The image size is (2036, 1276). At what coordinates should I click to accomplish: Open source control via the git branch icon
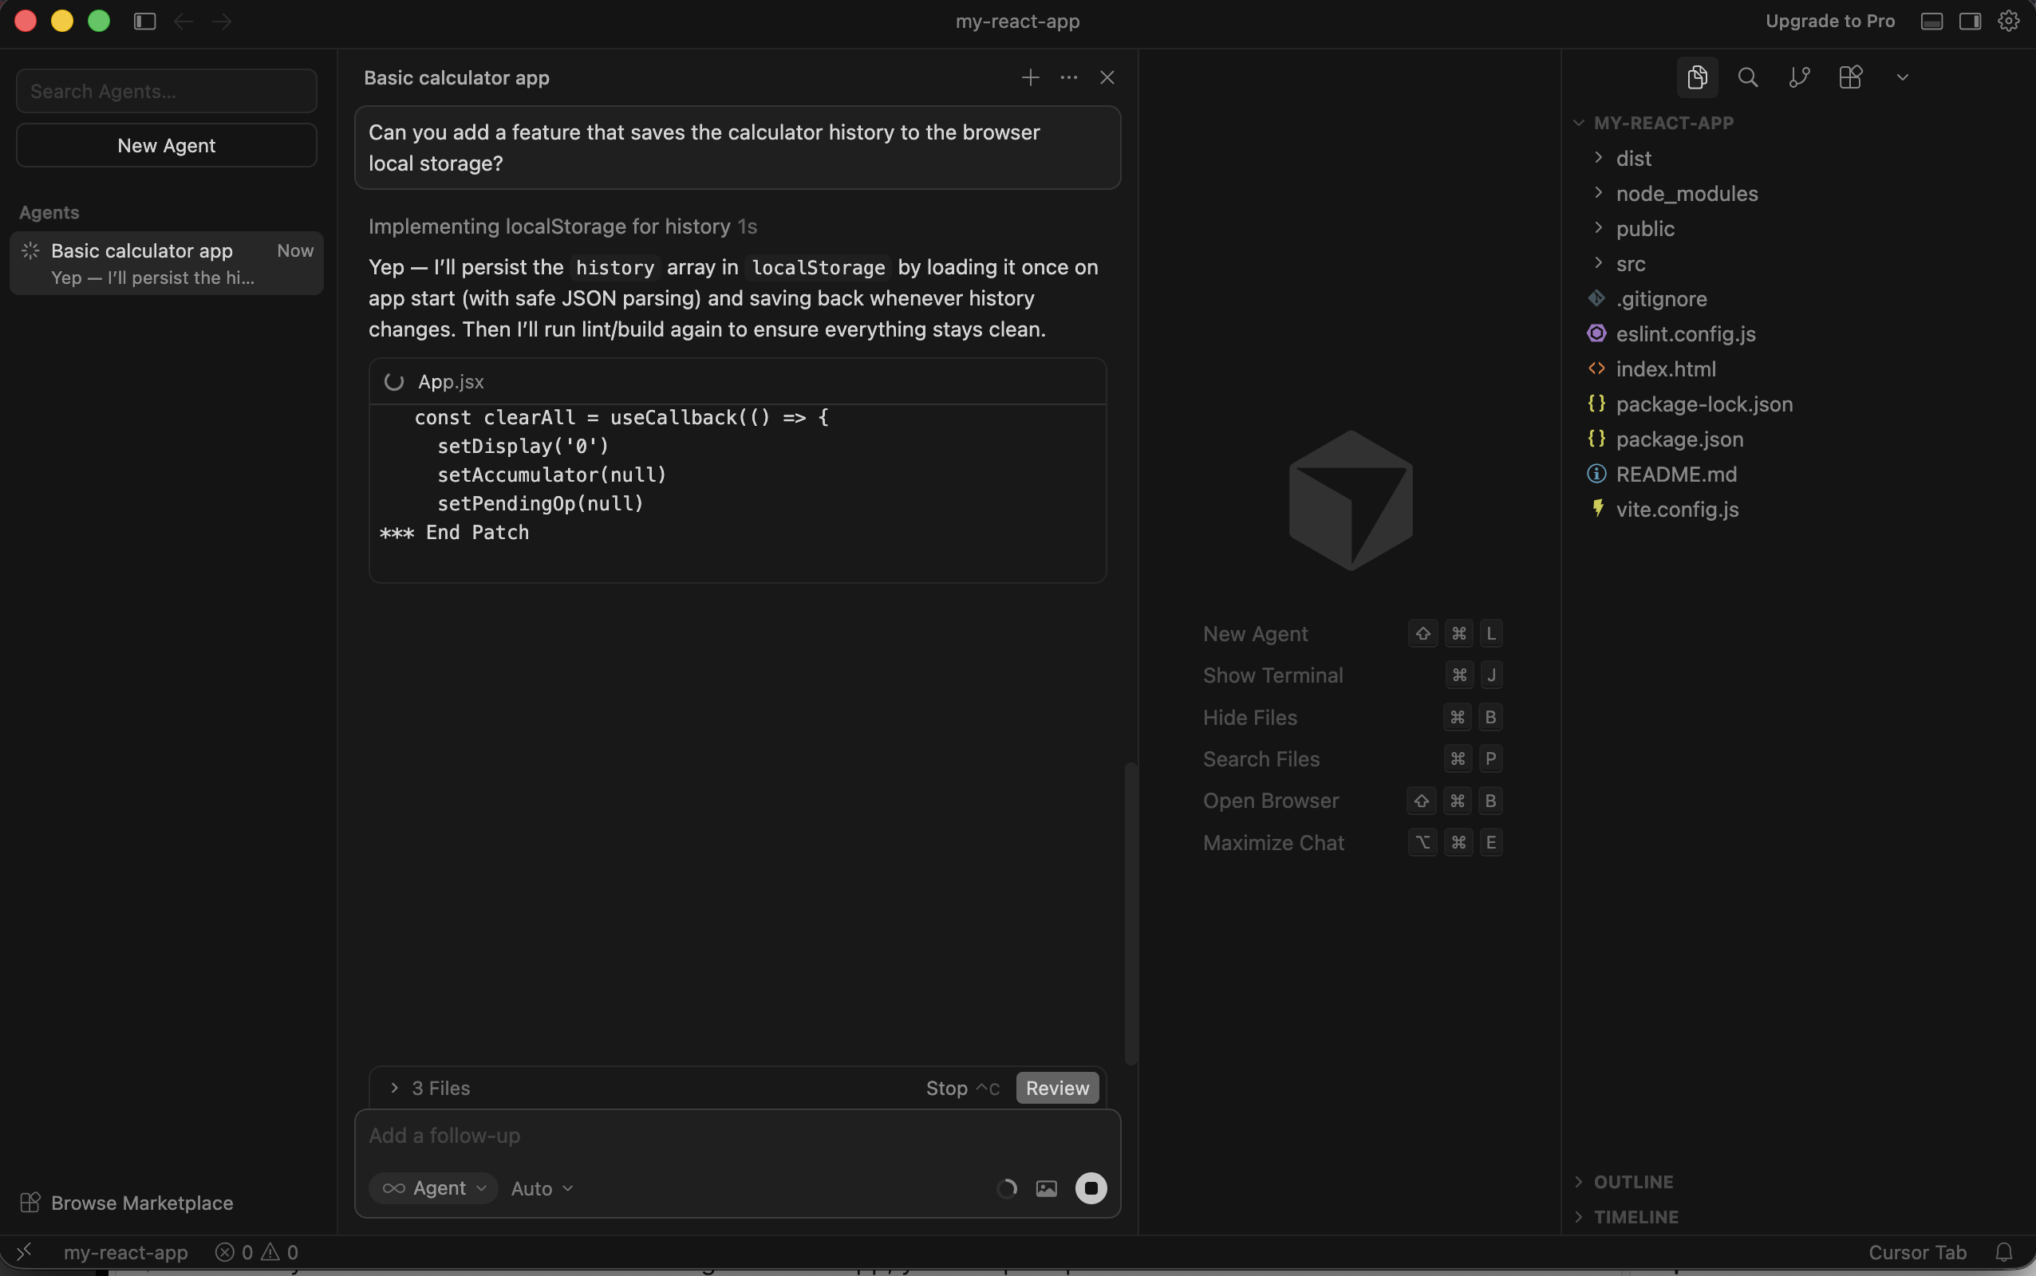tap(1798, 77)
